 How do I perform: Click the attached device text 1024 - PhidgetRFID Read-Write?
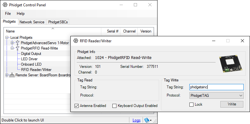[123, 57]
